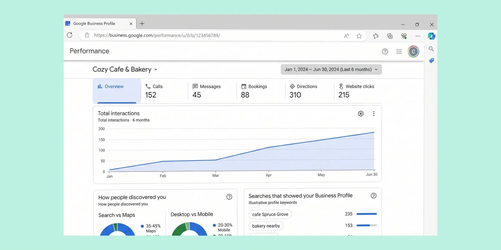Open Total interactions more options menu

(x=374, y=113)
